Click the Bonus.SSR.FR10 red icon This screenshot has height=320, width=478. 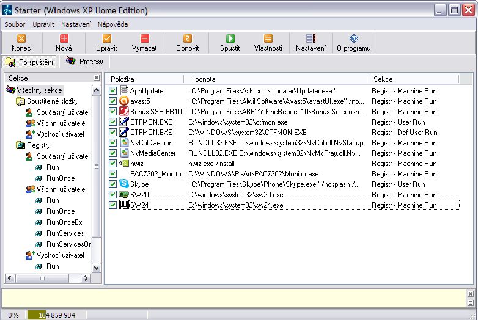pos(123,111)
